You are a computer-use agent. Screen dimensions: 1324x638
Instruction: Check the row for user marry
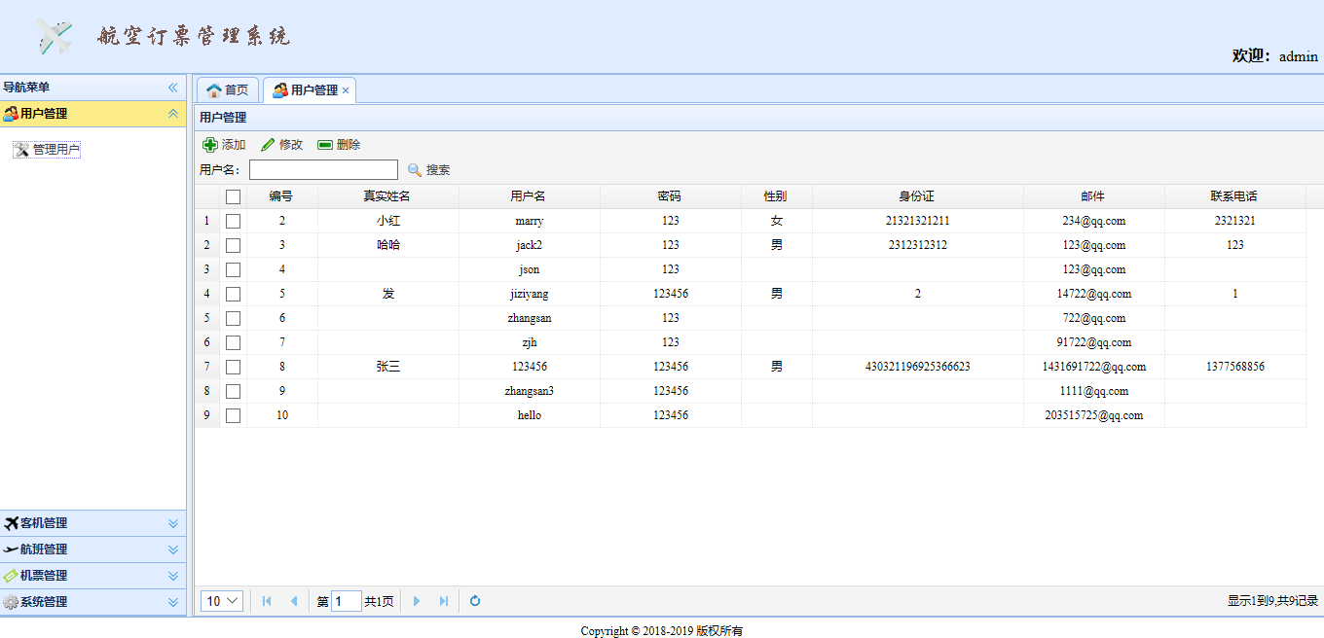(233, 221)
